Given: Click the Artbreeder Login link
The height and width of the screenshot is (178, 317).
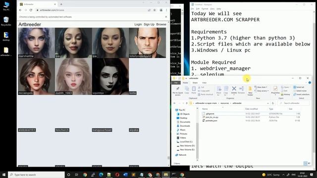Looking at the screenshot, I should click(138, 24).
